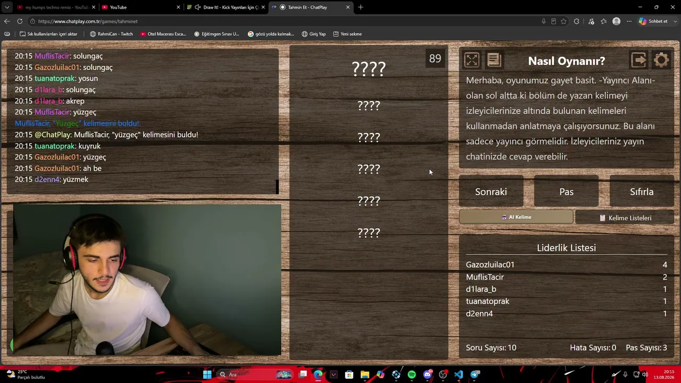This screenshot has width=681, height=383.
Task: Switch to the 'Draw It! - Kick Yayınları' tab
Action: pyautogui.click(x=226, y=7)
